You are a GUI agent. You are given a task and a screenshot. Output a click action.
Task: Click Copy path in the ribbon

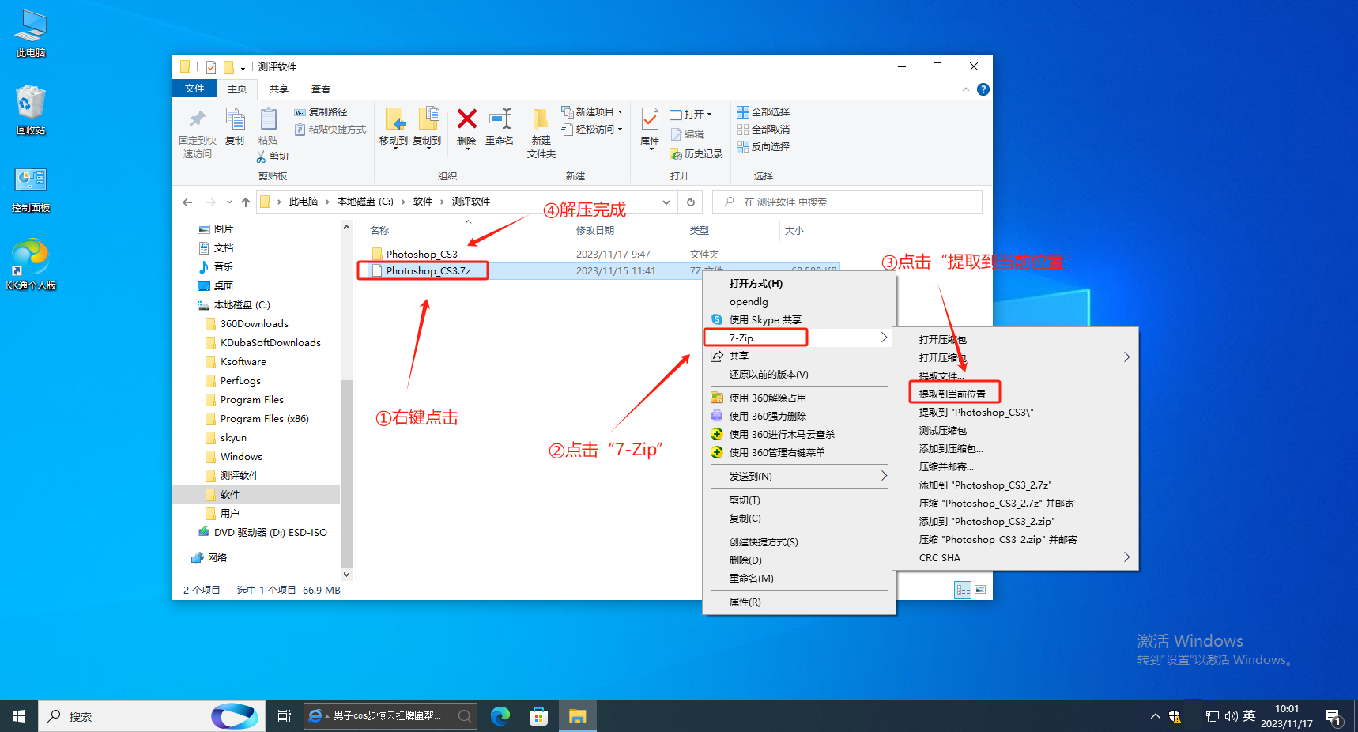pyautogui.click(x=321, y=112)
